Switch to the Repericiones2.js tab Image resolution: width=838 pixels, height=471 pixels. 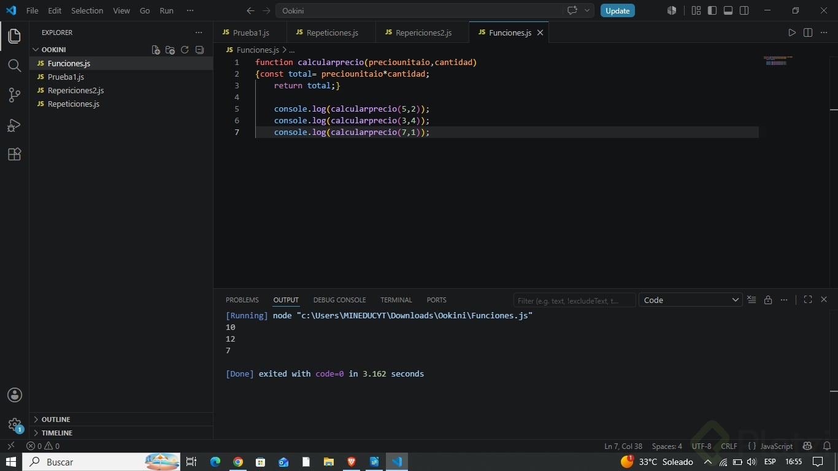click(423, 33)
